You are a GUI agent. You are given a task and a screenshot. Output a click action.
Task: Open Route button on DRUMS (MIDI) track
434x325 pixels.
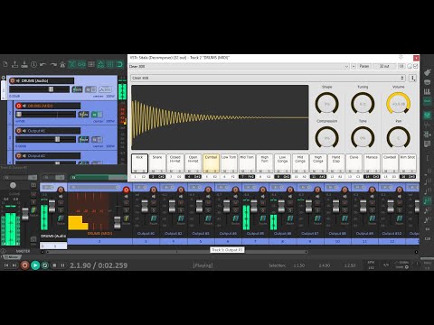(83, 115)
